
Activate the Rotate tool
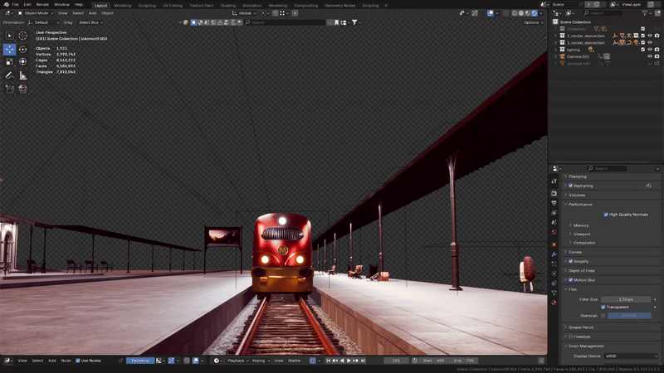click(x=23, y=49)
